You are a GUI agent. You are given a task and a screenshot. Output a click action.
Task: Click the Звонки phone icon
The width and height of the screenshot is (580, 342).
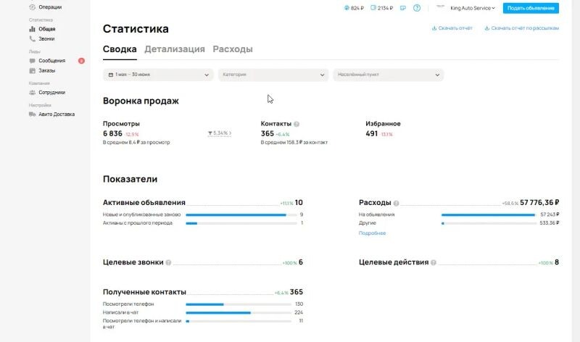32,39
